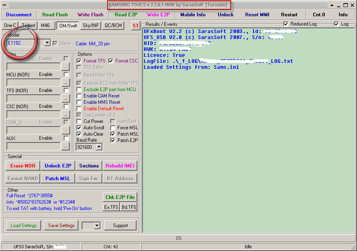
Task: Enable the MCU (NOR) checkbox
Action: [x=66, y=74]
